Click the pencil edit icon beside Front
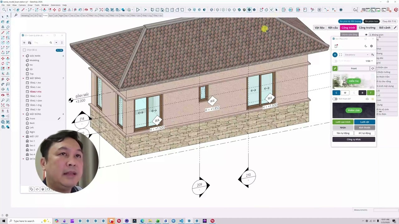The image size is (399, 224). click(59, 119)
